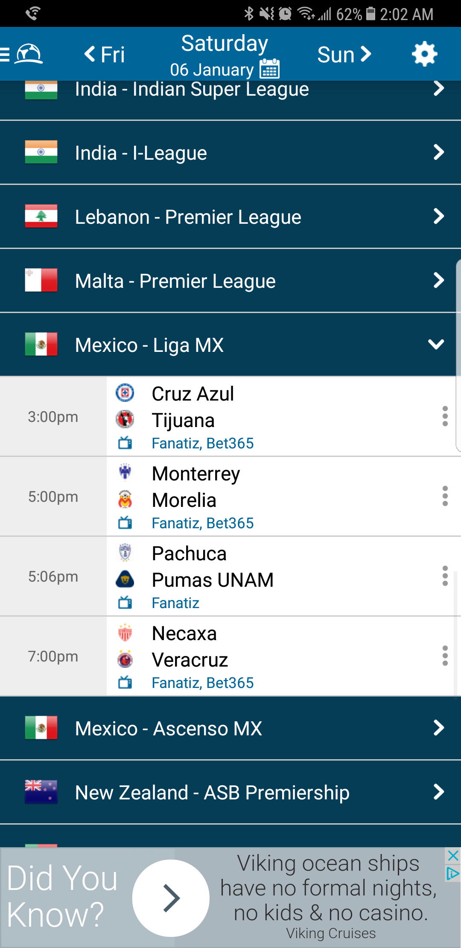This screenshot has width=461, height=948.
Task: Open Fanatiz, Bet365 link for Cruz Azul match
Action: pyautogui.click(x=203, y=444)
